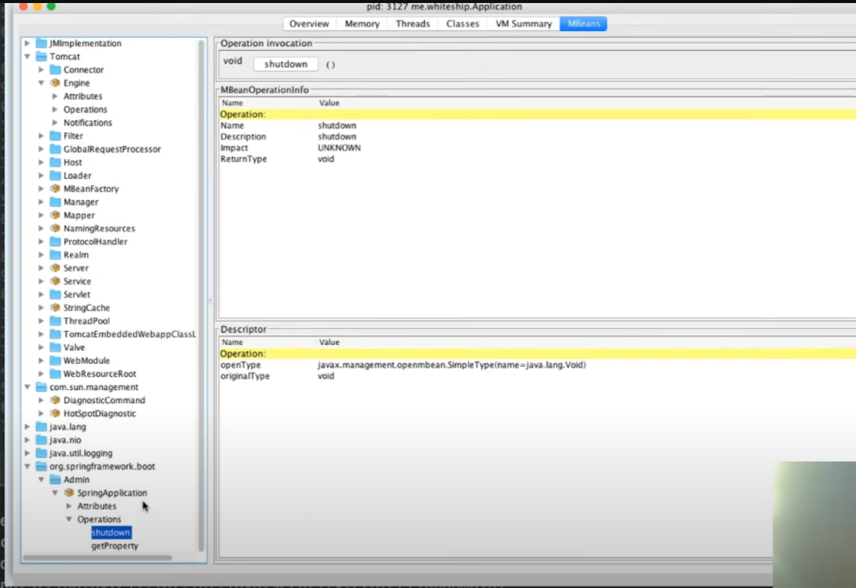856x588 pixels.
Task: Click the Servlet folder icon
Action: 55,294
